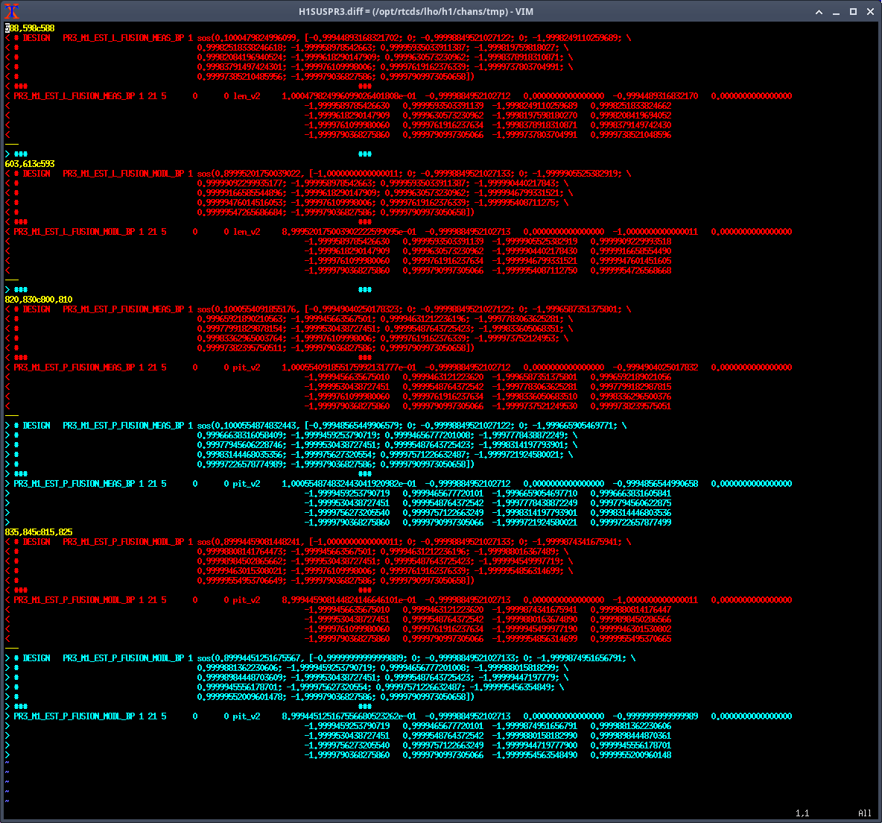Click the cyan pit_v2 text in last block
Viewport: 882px width, 823px height.
tap(246, 716)
